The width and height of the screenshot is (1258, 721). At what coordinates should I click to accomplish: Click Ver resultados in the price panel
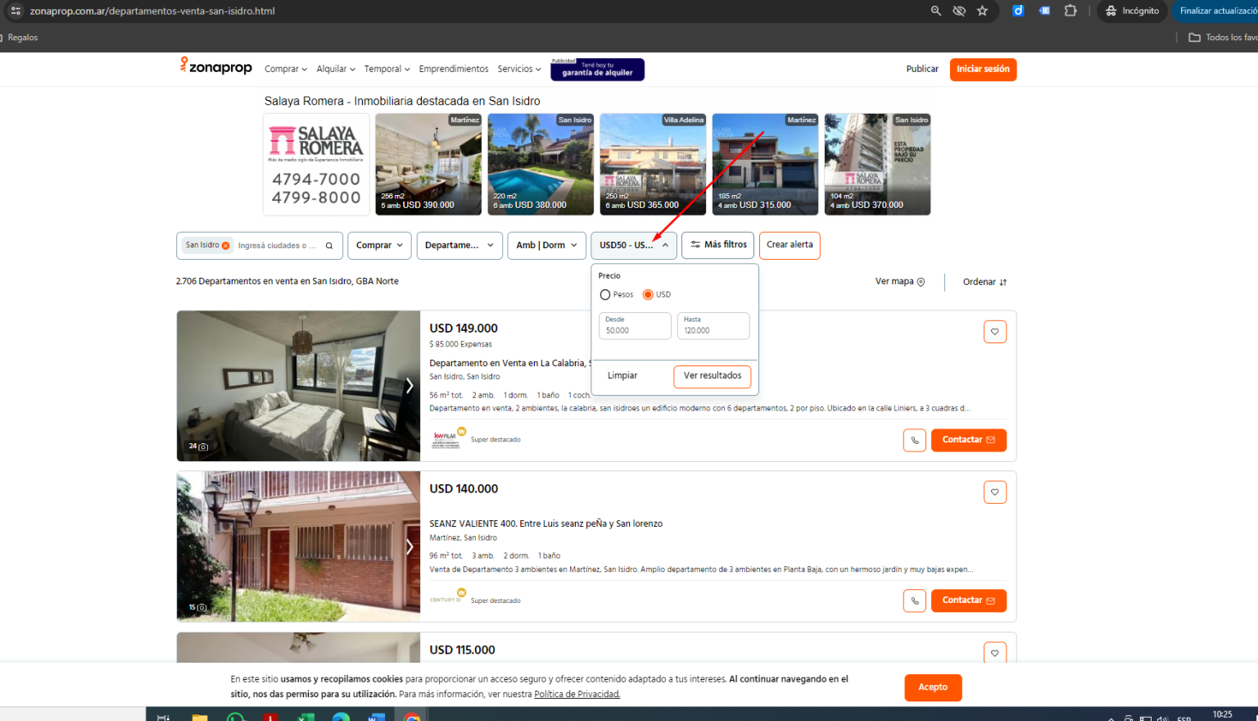point(712,376)
